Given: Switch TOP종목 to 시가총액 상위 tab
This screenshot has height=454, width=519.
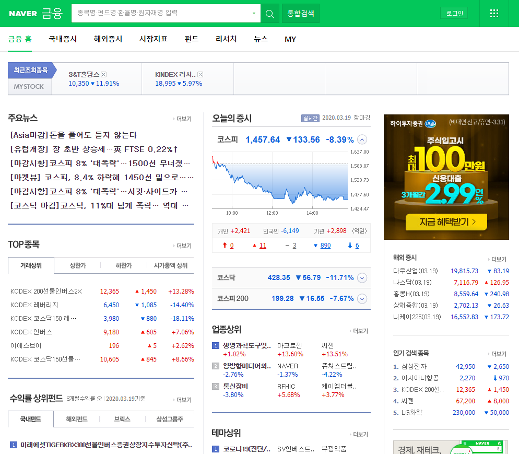Looking at the screenshot, I should [x=170, y=265].
